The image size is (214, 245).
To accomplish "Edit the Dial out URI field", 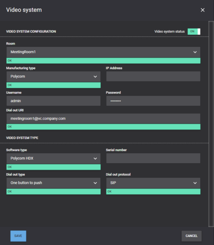I will point(103,119).
